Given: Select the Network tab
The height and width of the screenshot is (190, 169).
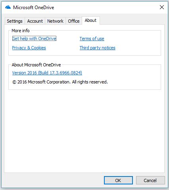Looking at the screenshot, I should pyautogui.click(x=55, y=21).
